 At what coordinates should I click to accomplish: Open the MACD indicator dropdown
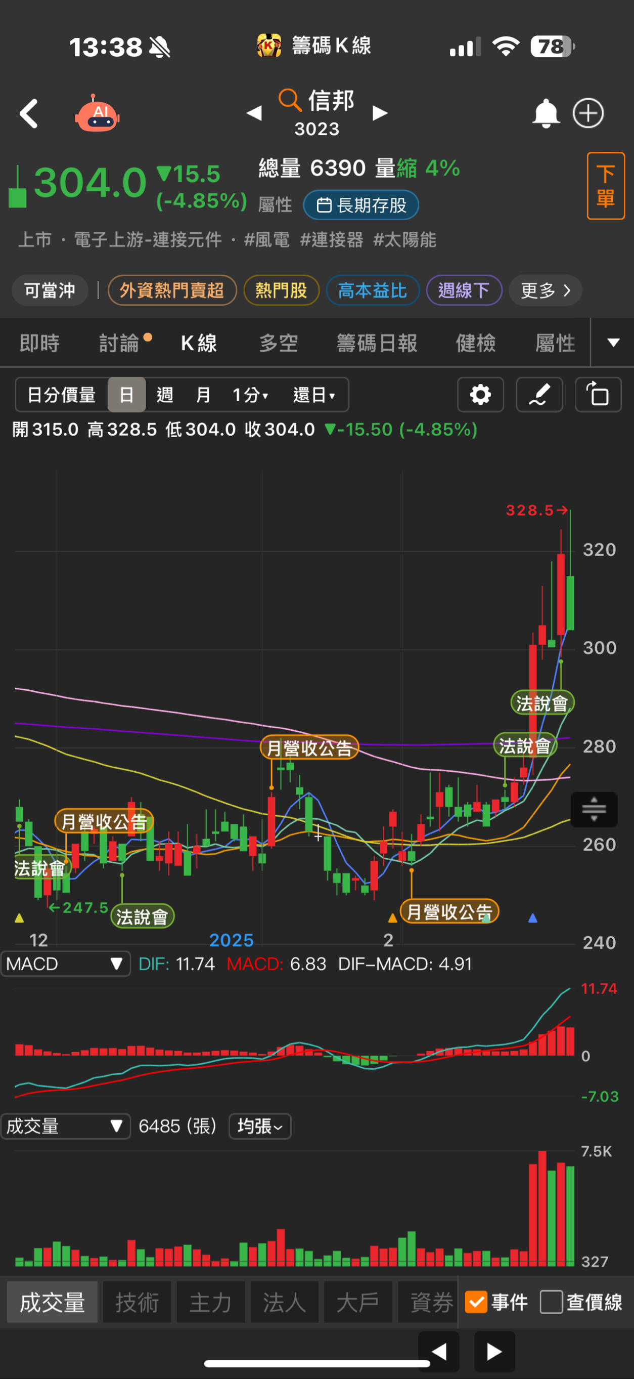coord(65,964)
